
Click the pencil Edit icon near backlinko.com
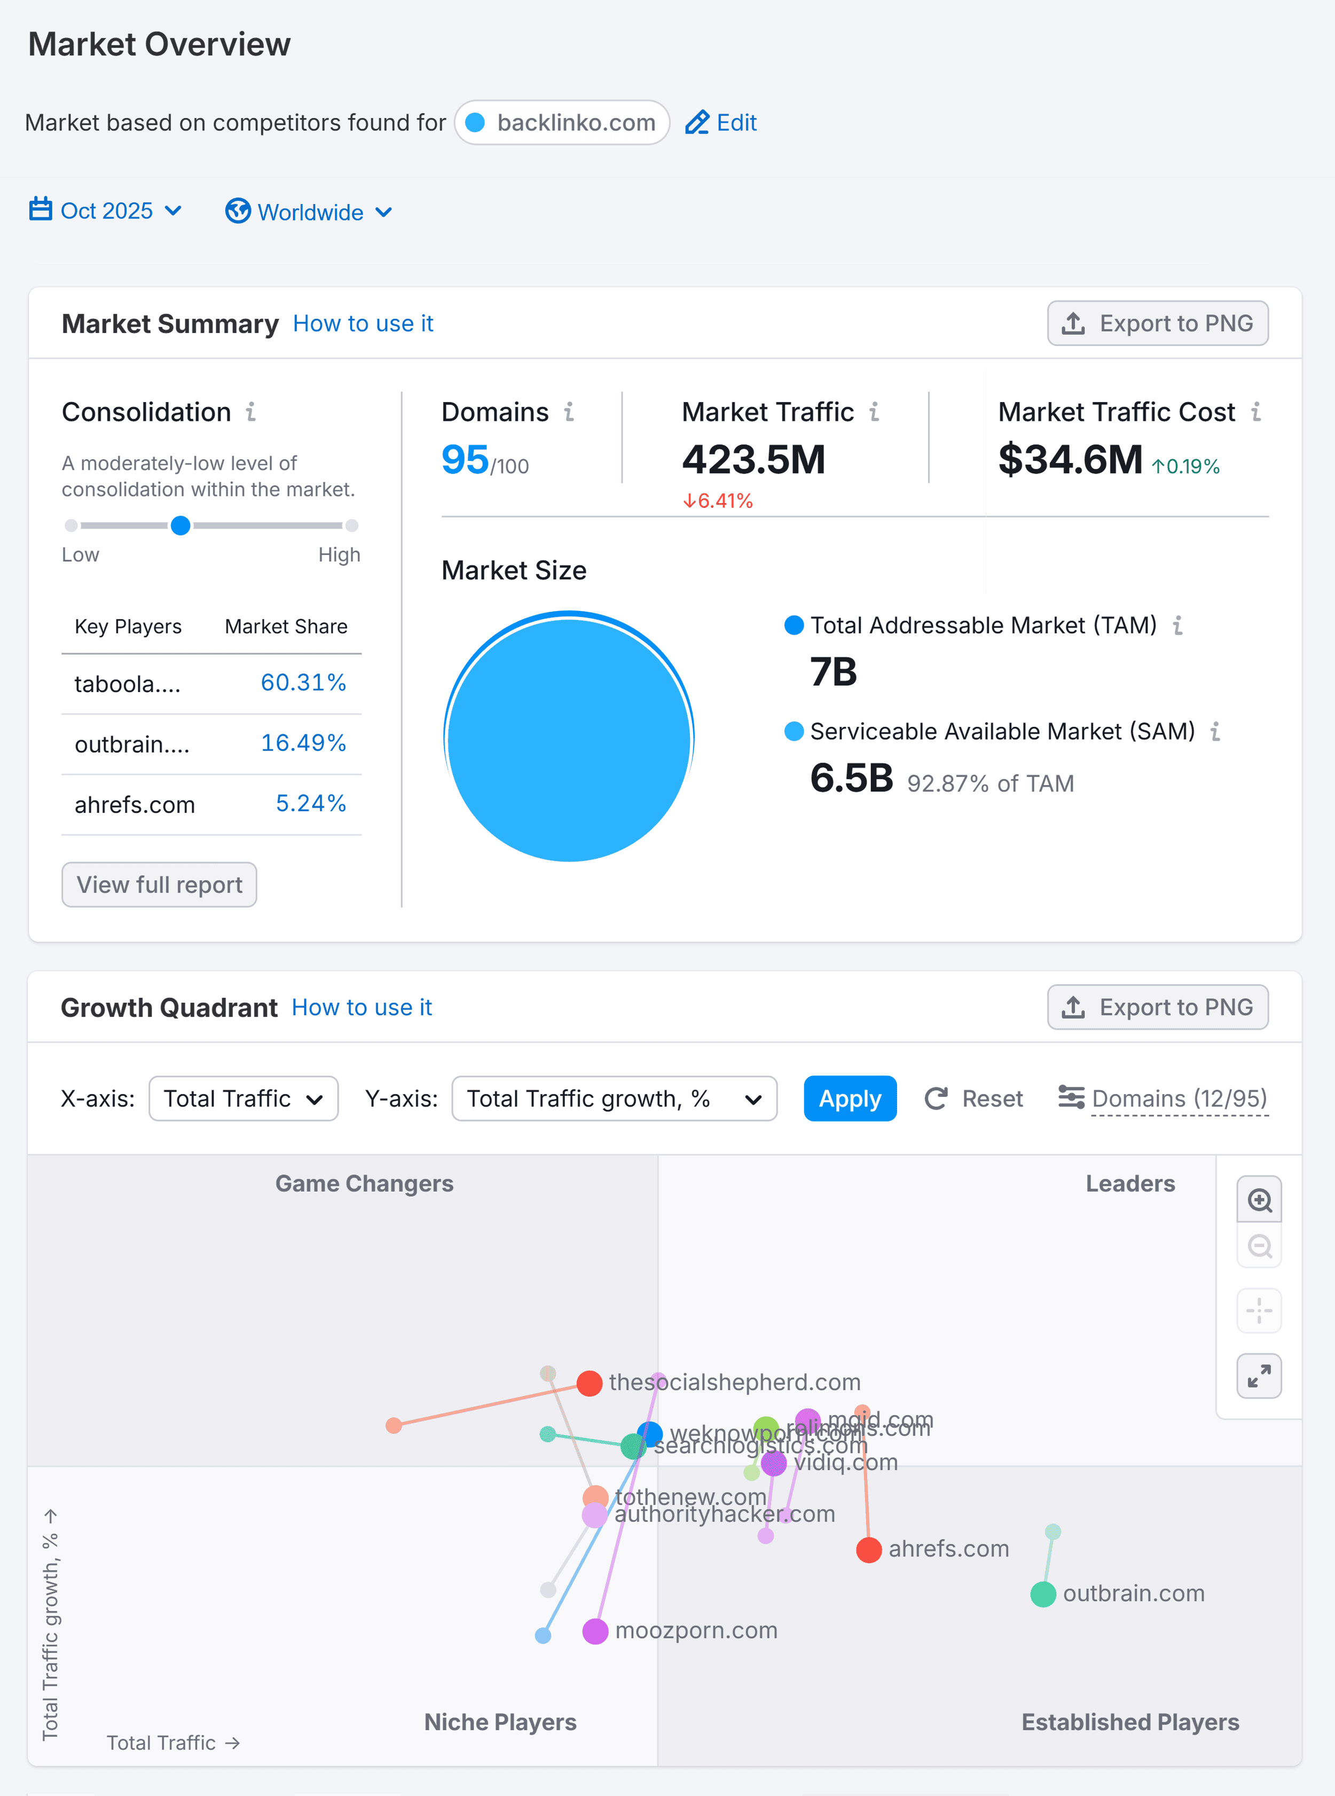click(697, 122)
